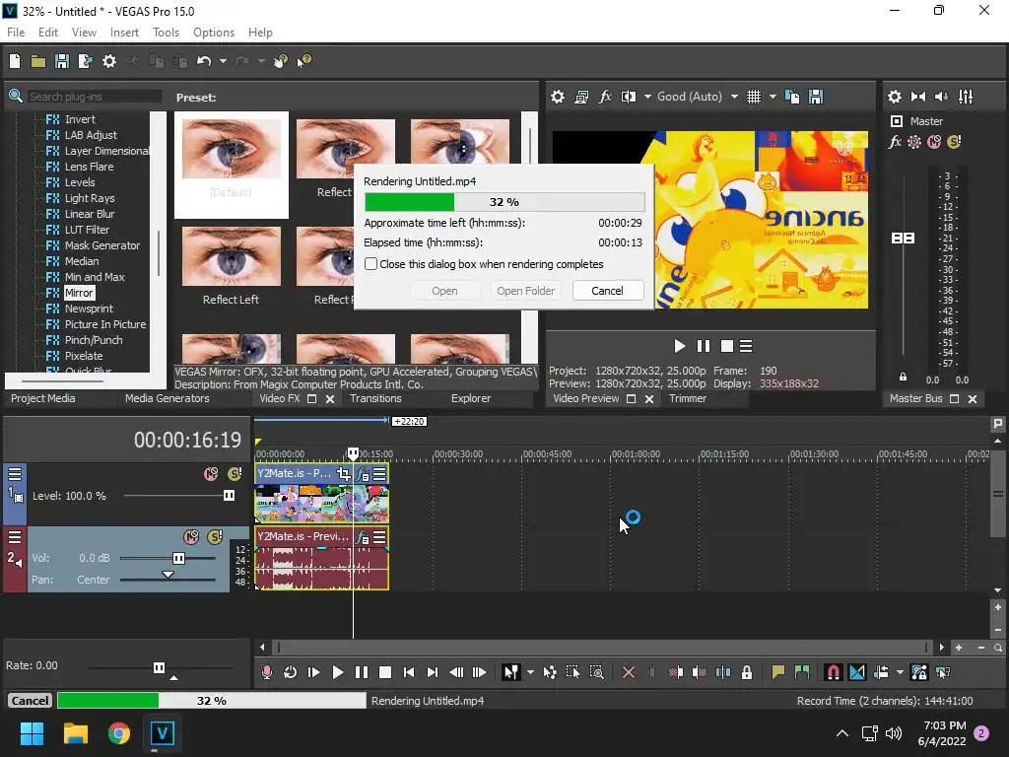
Task: Open the Insert menu
Action: click(124, 33)
